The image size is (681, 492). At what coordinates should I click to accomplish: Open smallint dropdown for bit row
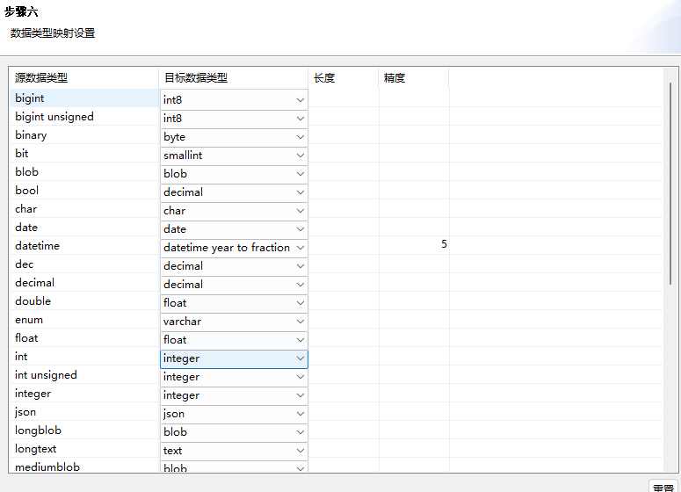[x=234, y=155]
